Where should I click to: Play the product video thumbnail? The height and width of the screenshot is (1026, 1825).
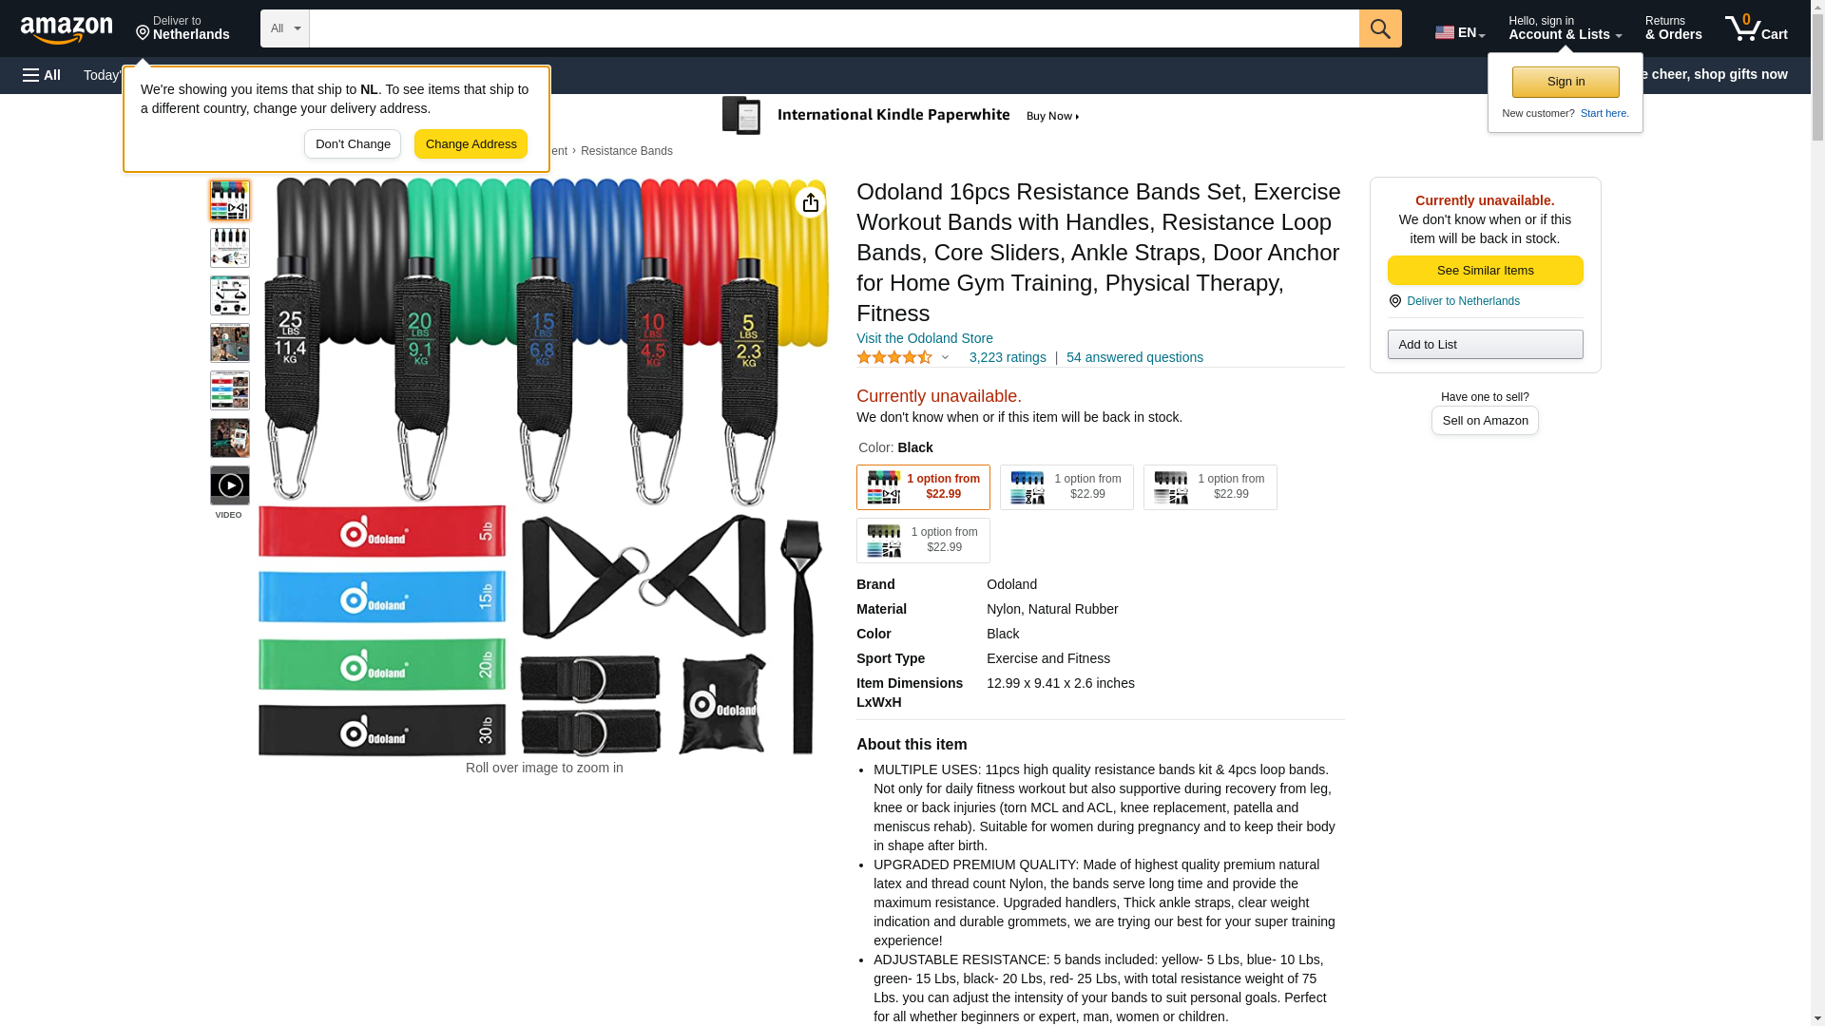coord(230,485)
